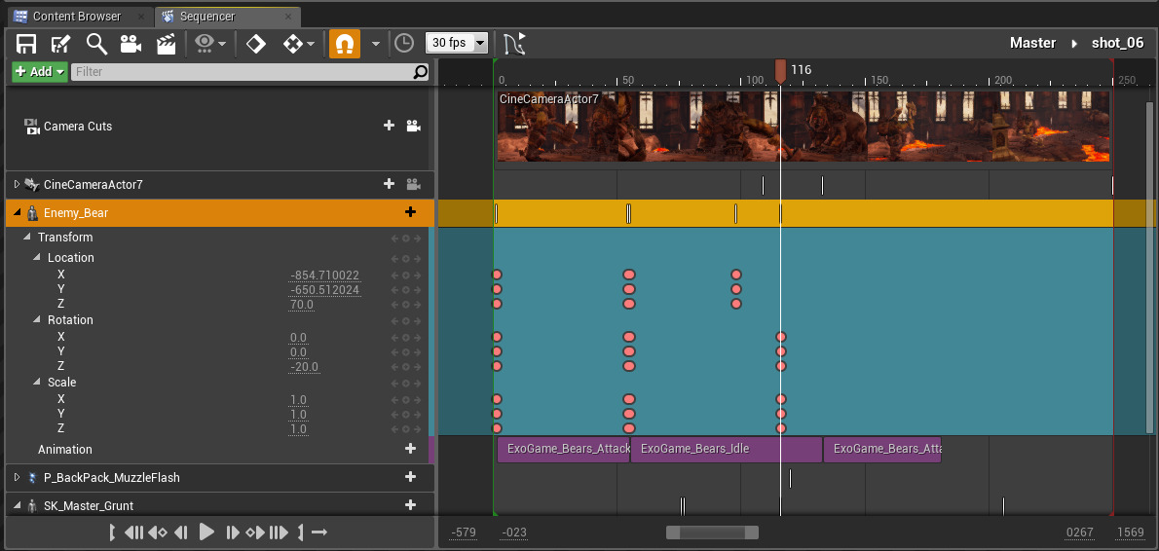Click the Find in Content Browser magnifier icon
Viewport: 1159px width, 551px height.
(96, 43)
